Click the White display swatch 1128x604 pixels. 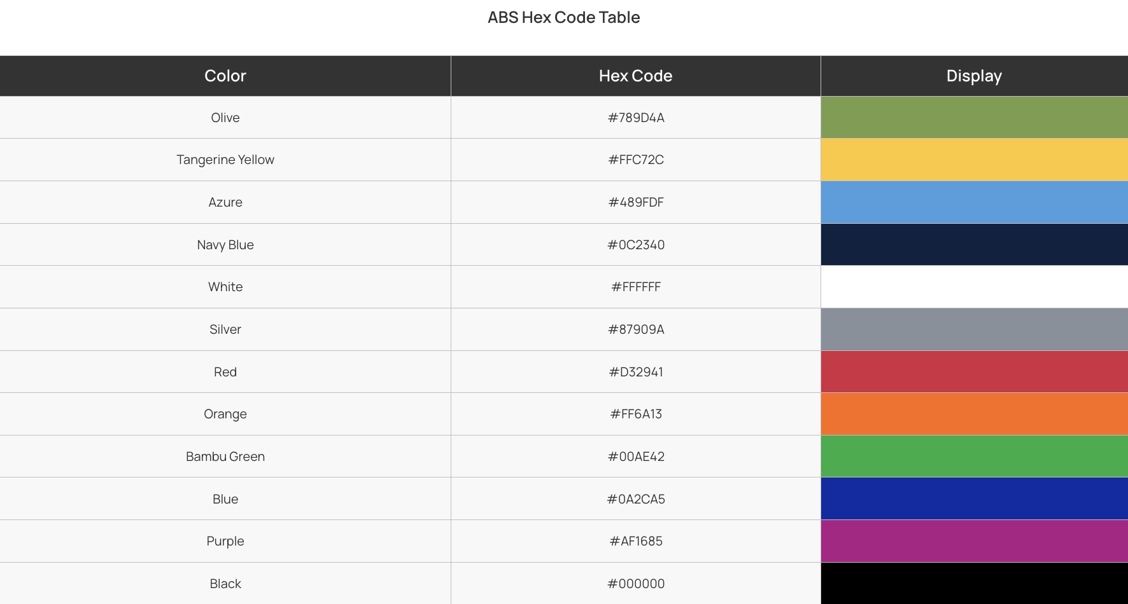coord(974,287)
